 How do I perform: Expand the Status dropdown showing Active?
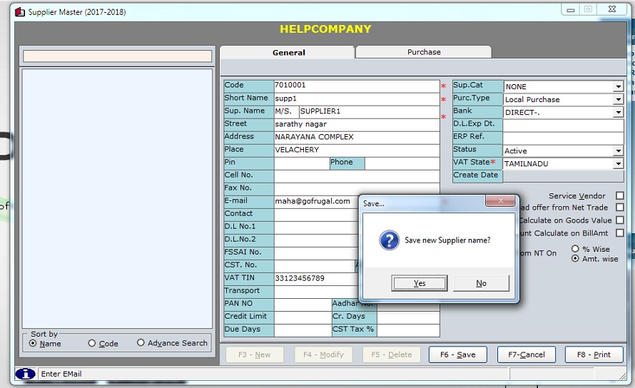[618, 151]
